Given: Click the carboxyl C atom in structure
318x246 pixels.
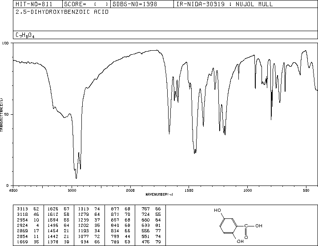Looking at the screenshot, I should coord(246,226).
